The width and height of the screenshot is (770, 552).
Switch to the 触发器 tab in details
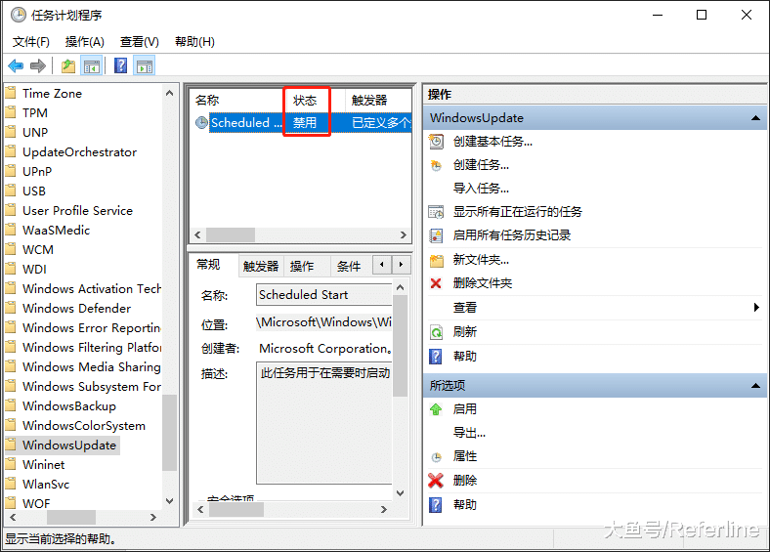pos(261,266)
